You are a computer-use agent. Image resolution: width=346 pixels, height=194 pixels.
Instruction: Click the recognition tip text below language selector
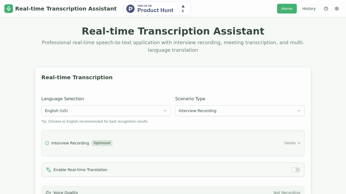click(94, 121)
